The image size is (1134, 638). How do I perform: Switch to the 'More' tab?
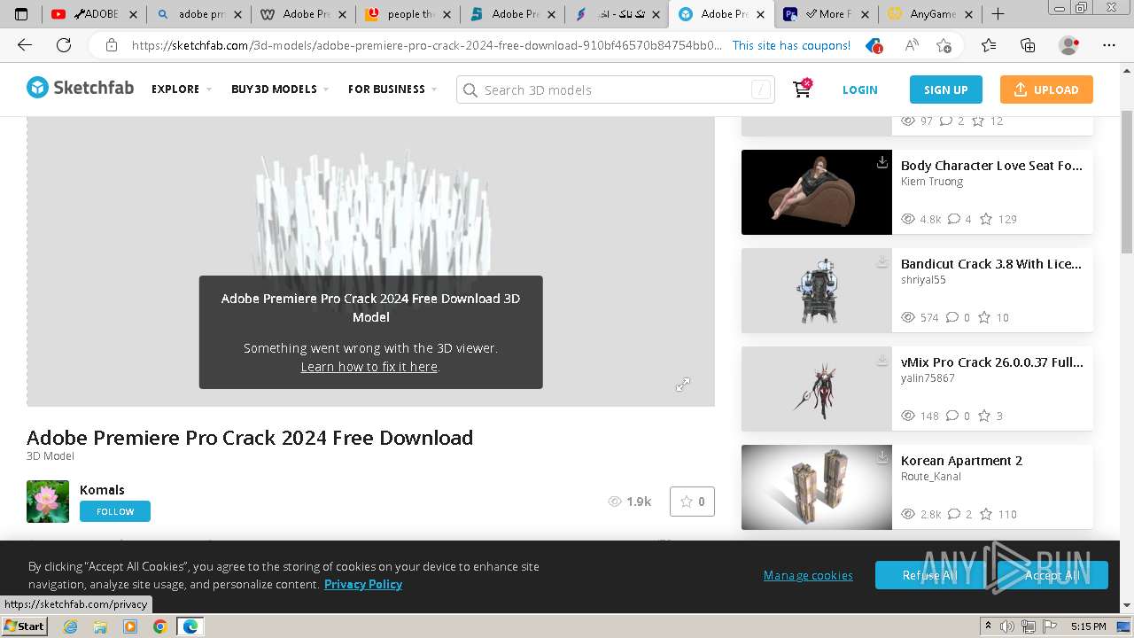[826, 14]
